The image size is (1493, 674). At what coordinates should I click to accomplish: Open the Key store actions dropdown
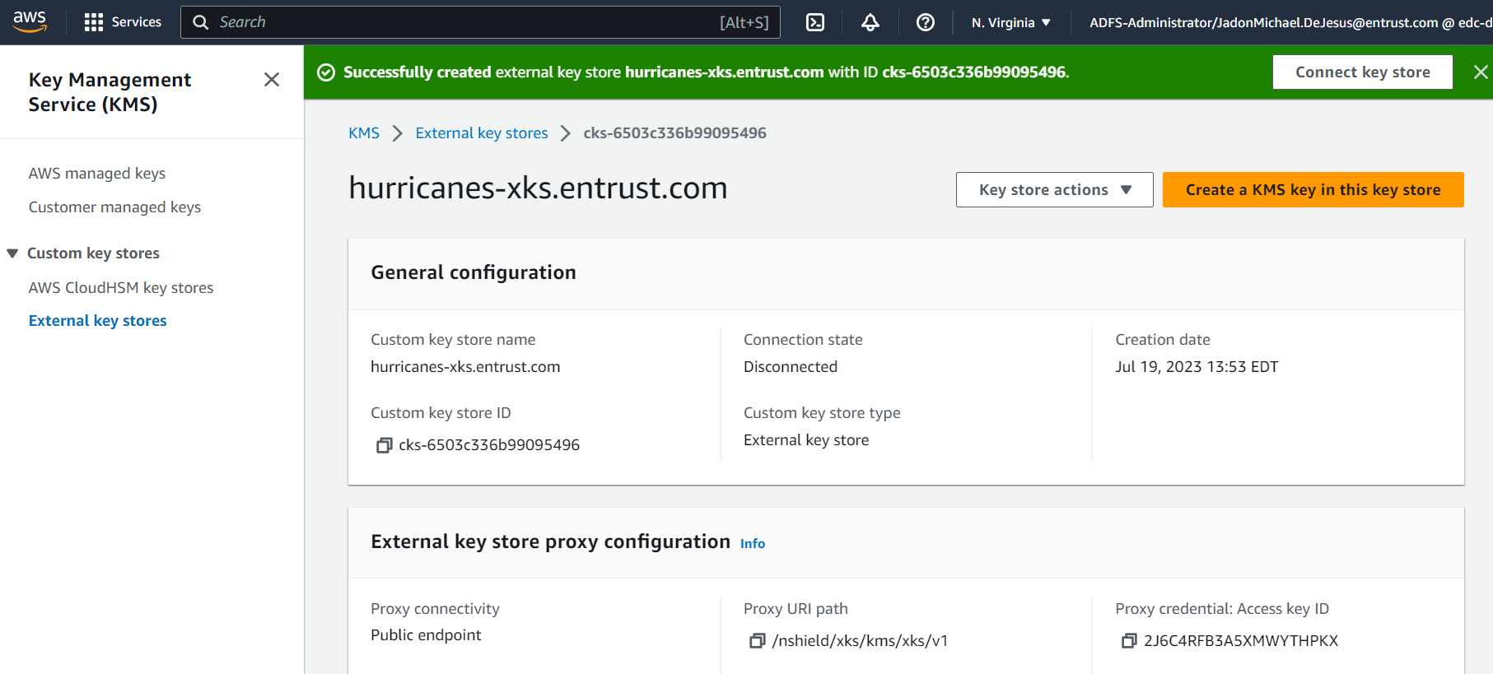pyautogui.click(x=1054, y=190)
